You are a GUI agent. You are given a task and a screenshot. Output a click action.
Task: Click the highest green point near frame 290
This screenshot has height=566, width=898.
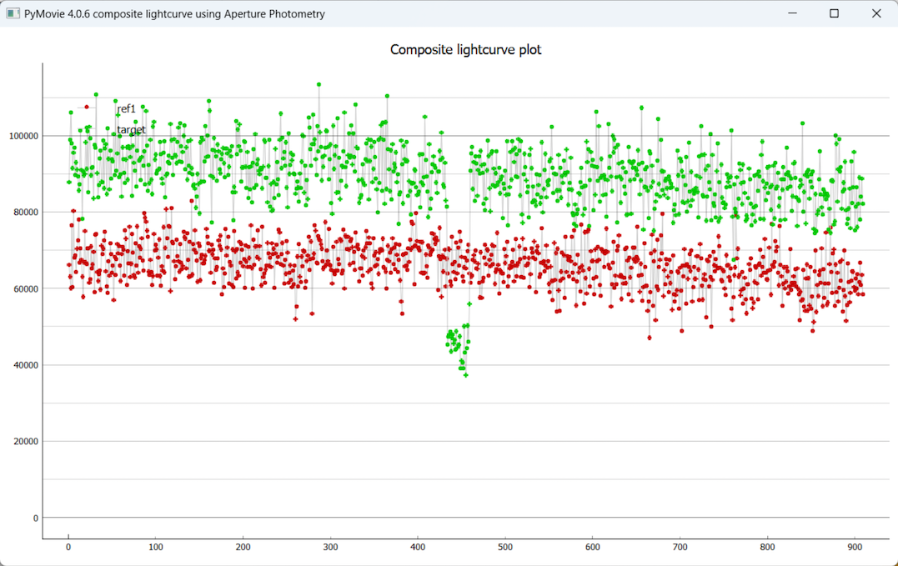coord(319,84)
